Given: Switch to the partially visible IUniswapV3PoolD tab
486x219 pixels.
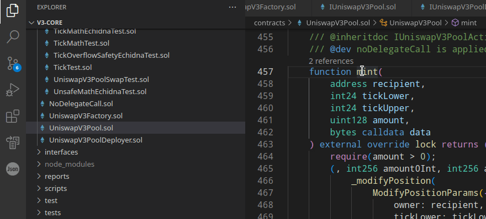Looking at the screenshot, I should tap(449, 7).
